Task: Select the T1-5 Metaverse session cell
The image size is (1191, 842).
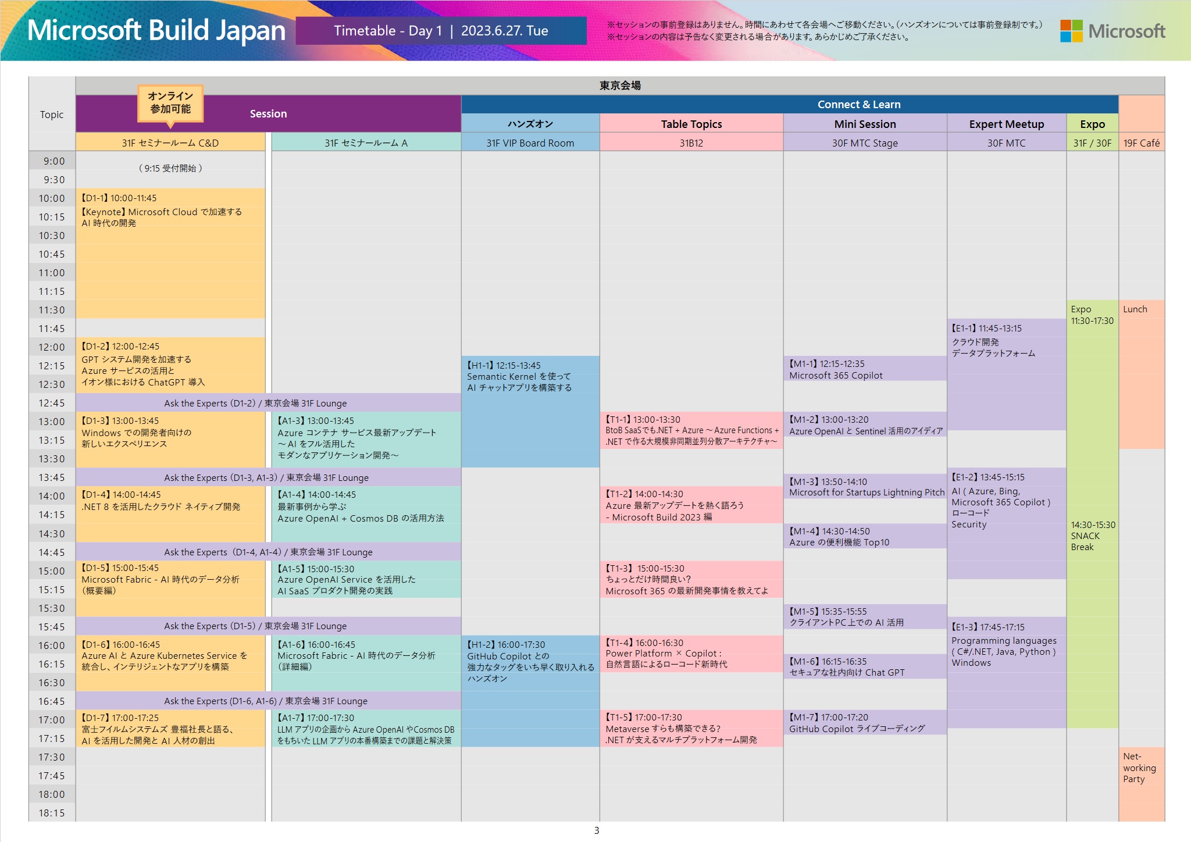Action: (x=689, y=729)
